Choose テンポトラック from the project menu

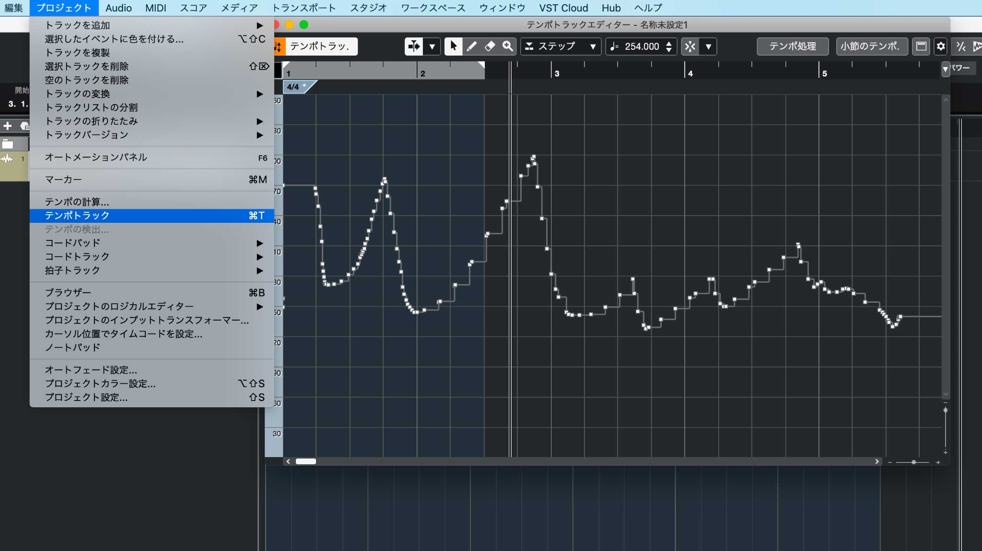coord(152,216)
